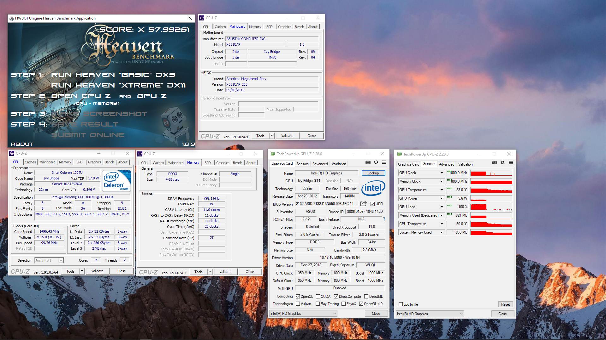606x340 pixels.
Task: Click the Lookup button in GPU-Z
Action: click(x=373, y=173)
